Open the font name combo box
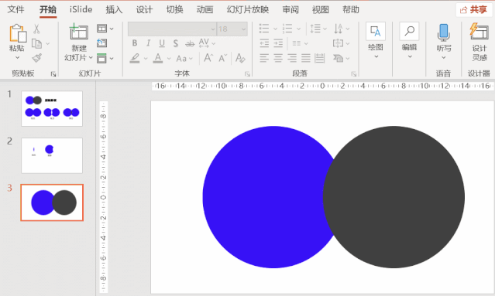 click(x=173, y=29)
